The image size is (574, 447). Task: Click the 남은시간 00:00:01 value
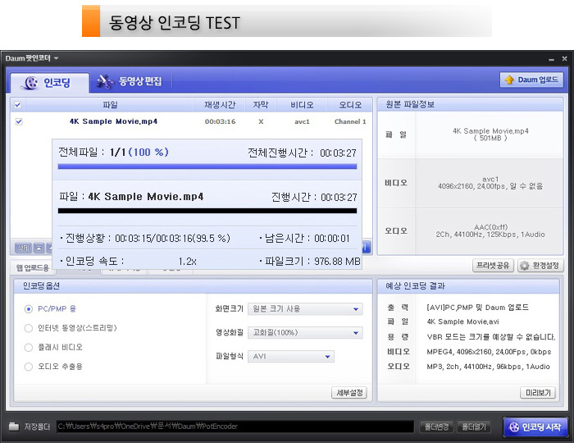332,239
